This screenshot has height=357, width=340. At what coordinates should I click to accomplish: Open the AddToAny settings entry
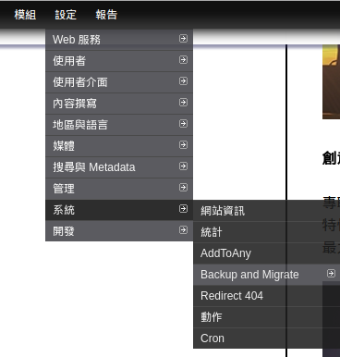267,253
